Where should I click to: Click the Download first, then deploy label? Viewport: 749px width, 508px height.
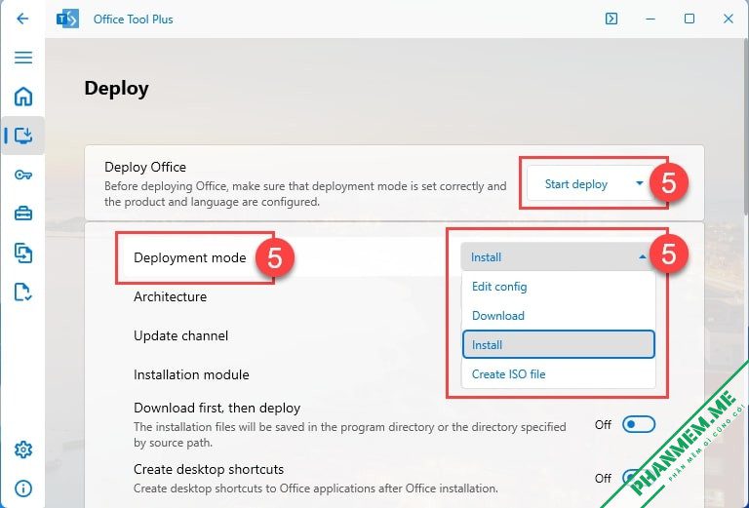[x=217, y=409]
